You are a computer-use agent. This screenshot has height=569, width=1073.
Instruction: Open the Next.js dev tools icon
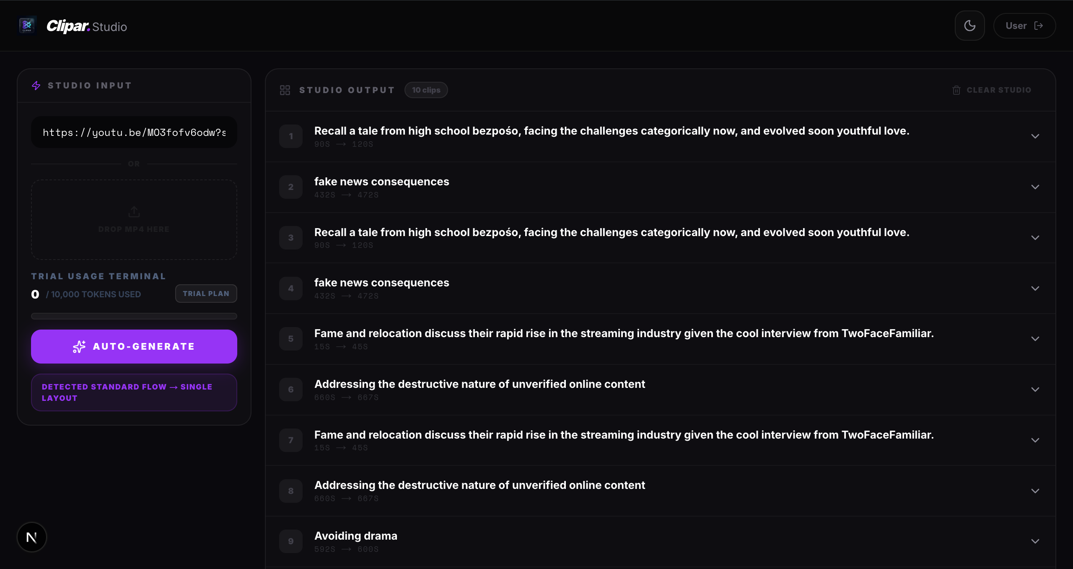(32, 537)
